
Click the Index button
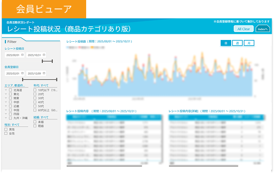click(263, 29)
